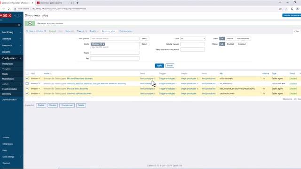Open the Web scenarios tab link
Viewport: 301px width, 169px height.
point(126,31)
